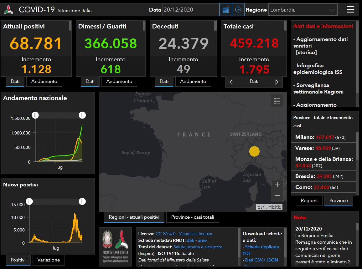This screenshot has width=362, height=269.
Task: Click the left handle of Andamento nazionale slider
Action: point(35,115)
